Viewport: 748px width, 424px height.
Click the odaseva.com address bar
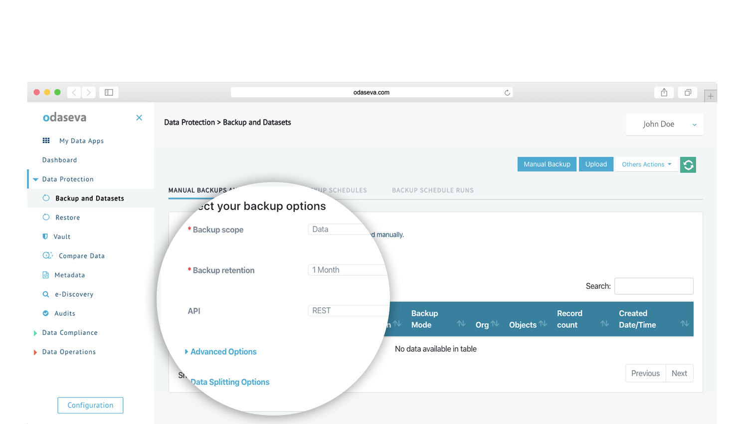coord(372,92)
